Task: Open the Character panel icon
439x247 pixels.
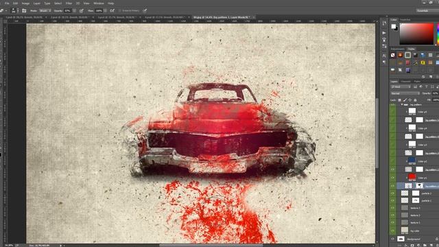Action: click(x=384, y=56)
